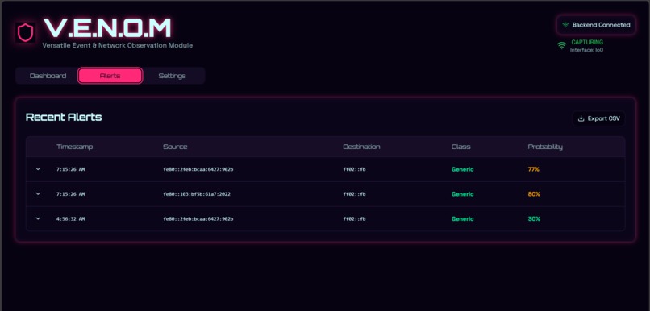The height and width of the screenshot is (311, 650).
Task: Switch to the Settings tab
Action: click(172, 76)
